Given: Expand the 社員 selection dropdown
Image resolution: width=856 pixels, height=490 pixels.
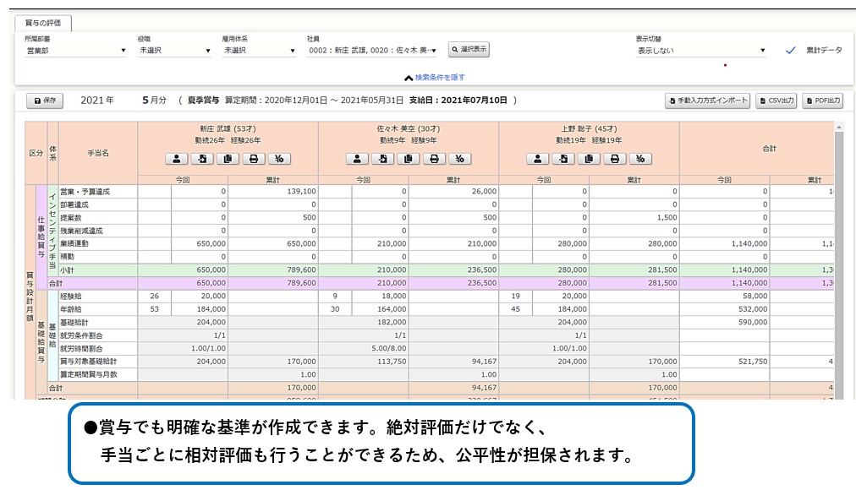Looking at the screenshot, I should click(373, 51).
